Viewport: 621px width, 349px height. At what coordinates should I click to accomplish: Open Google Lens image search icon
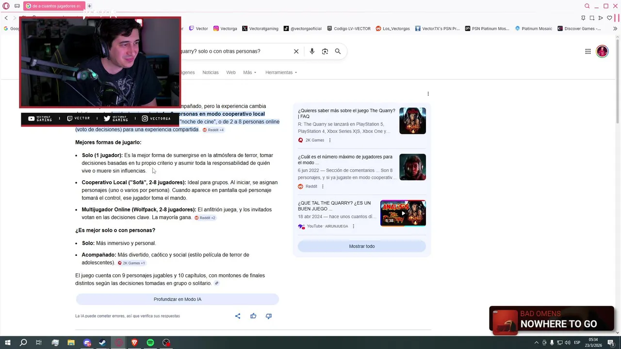pos(325,51)
